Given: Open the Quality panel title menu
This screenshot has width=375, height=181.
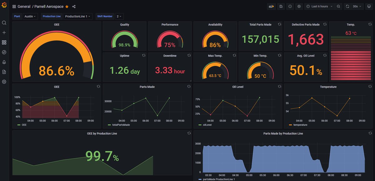Looking at the screenshot, I should (x=124, y=24).
